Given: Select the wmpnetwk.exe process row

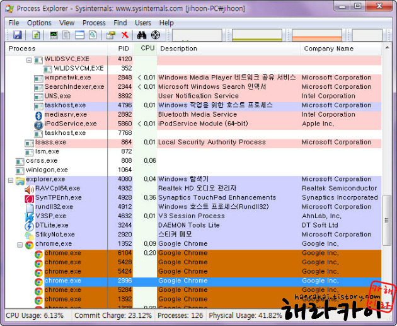Looking at the screenshot, I should click(193, 79).
